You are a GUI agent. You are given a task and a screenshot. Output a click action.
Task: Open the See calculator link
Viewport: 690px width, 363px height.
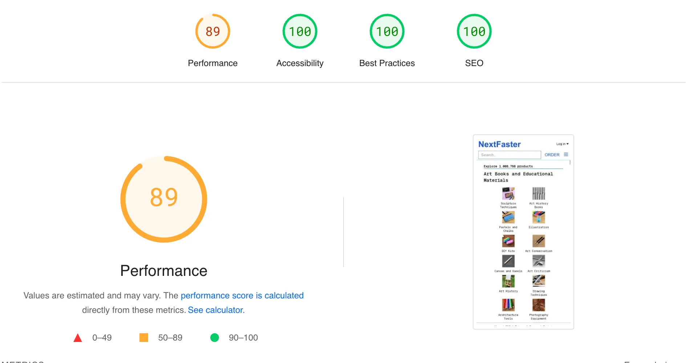point(216,310)
